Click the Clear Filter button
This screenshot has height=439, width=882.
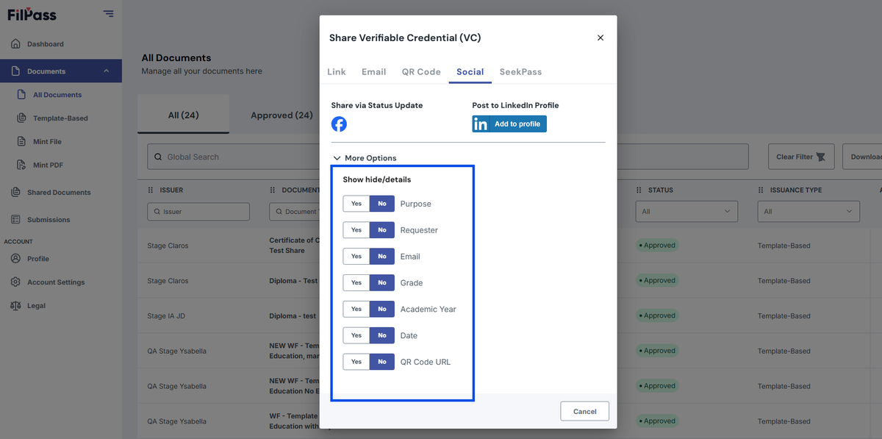tap(801, 157)
